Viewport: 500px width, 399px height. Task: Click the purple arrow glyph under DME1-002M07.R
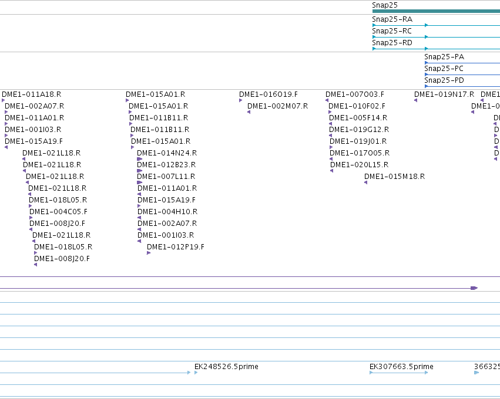coord(249,112)
